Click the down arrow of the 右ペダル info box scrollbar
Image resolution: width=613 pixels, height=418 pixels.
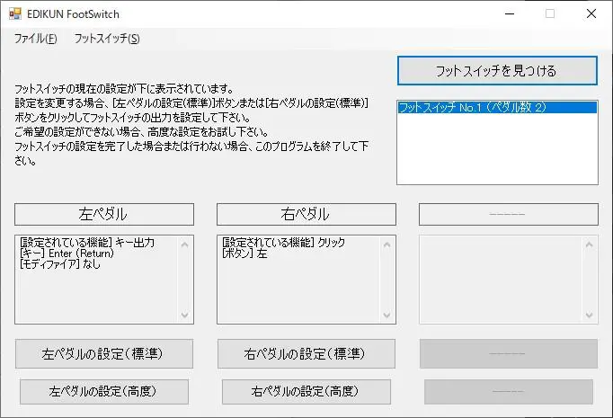(387, 315)
